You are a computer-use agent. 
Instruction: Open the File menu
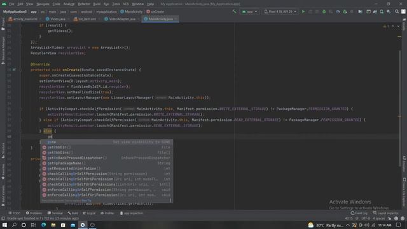pyautogui.click(x=11, y=4)
